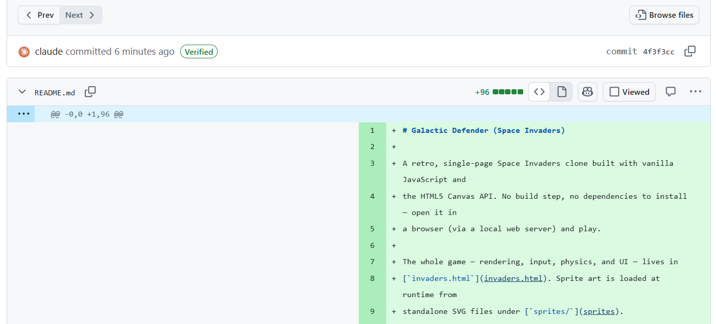Open more options menu for README.md
The width and height of the screenshot is (716, 324).
[x=695, y=92]
